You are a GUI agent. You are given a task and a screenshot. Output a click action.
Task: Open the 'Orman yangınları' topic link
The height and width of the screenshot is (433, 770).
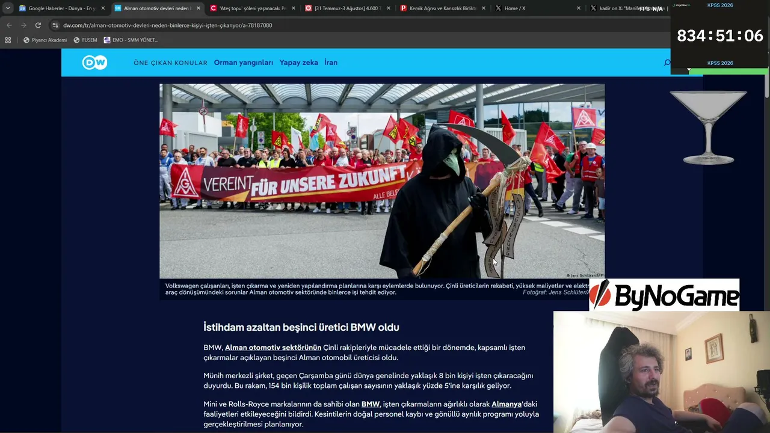244,63
